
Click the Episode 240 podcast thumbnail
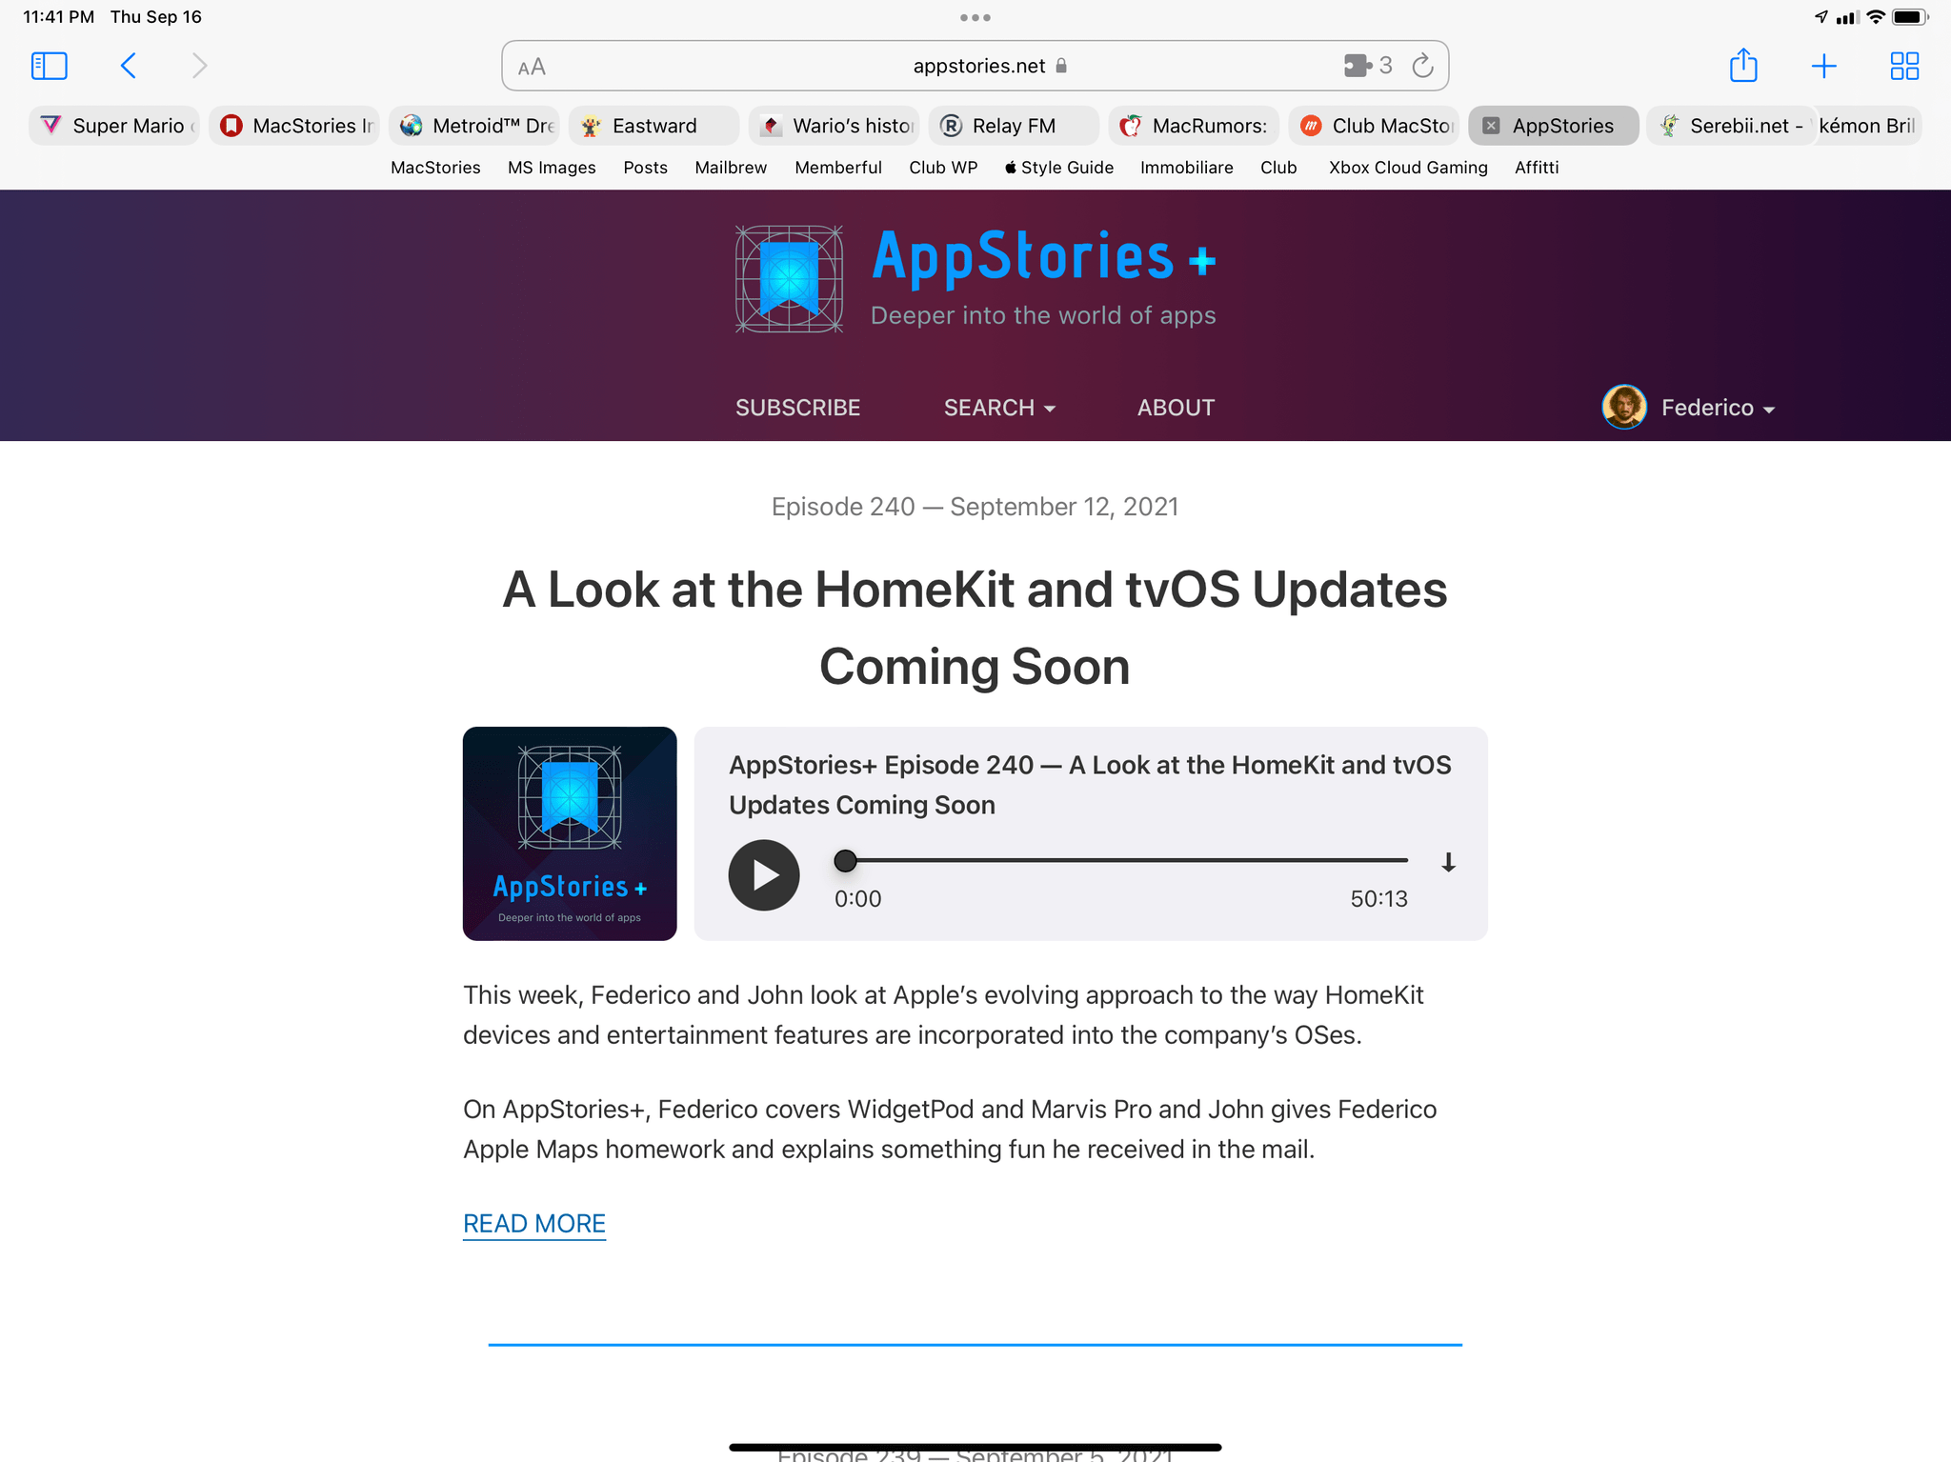click(x=569, y=832)
